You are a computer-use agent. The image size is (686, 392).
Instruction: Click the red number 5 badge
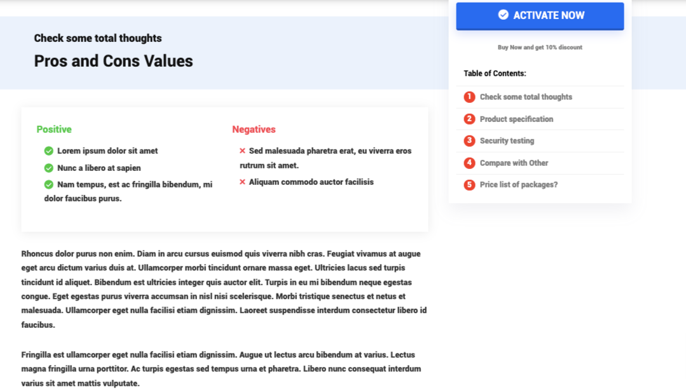tap(470, 185)
